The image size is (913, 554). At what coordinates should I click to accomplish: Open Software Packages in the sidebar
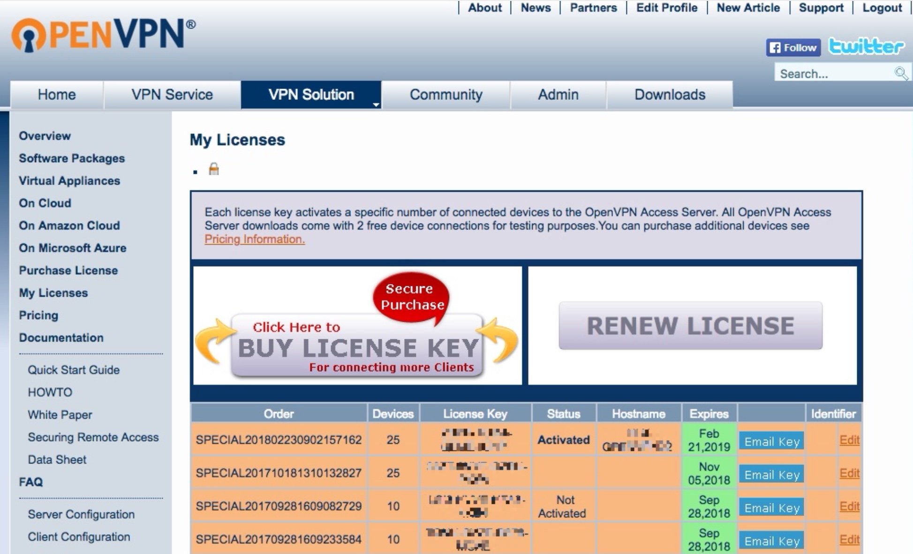[72, 158]
